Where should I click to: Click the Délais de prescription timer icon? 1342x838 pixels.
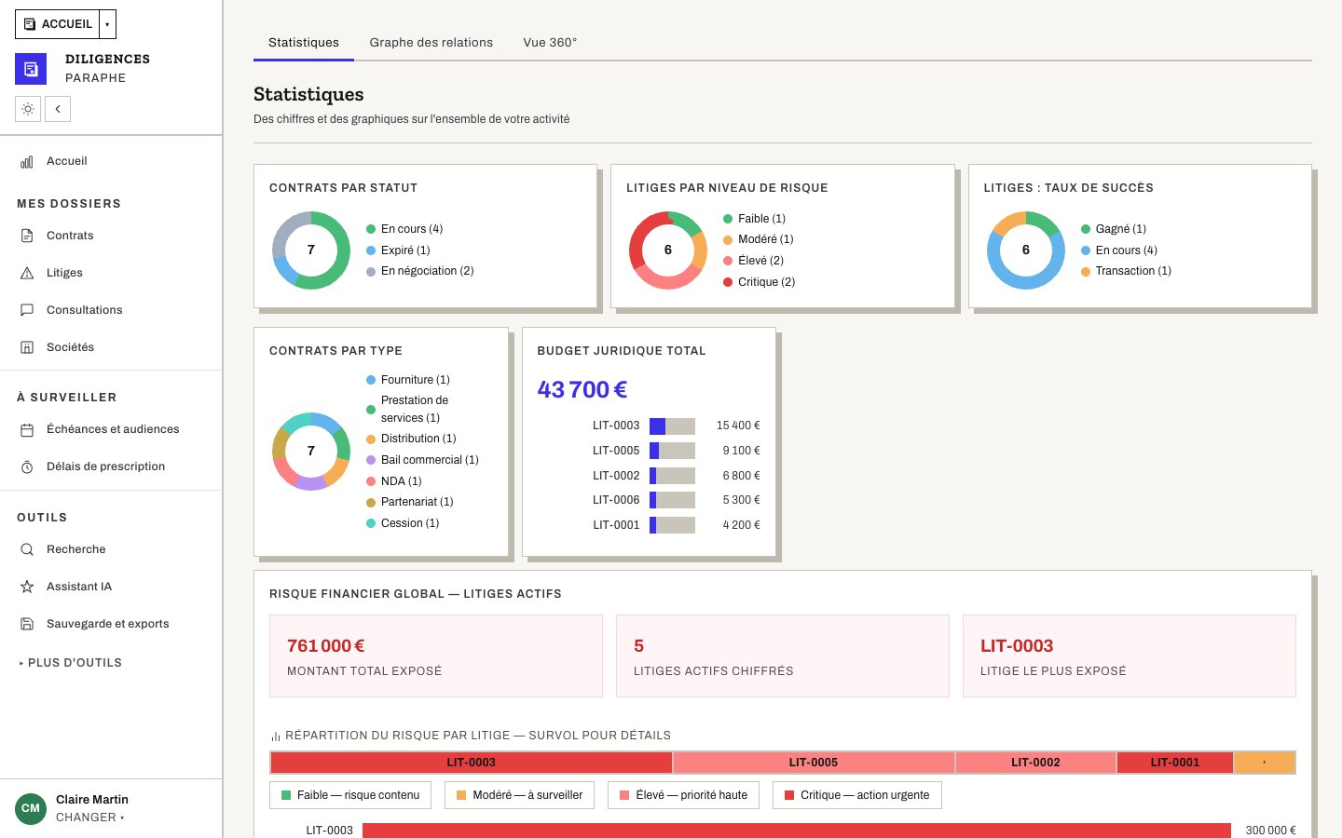[27, 466]
